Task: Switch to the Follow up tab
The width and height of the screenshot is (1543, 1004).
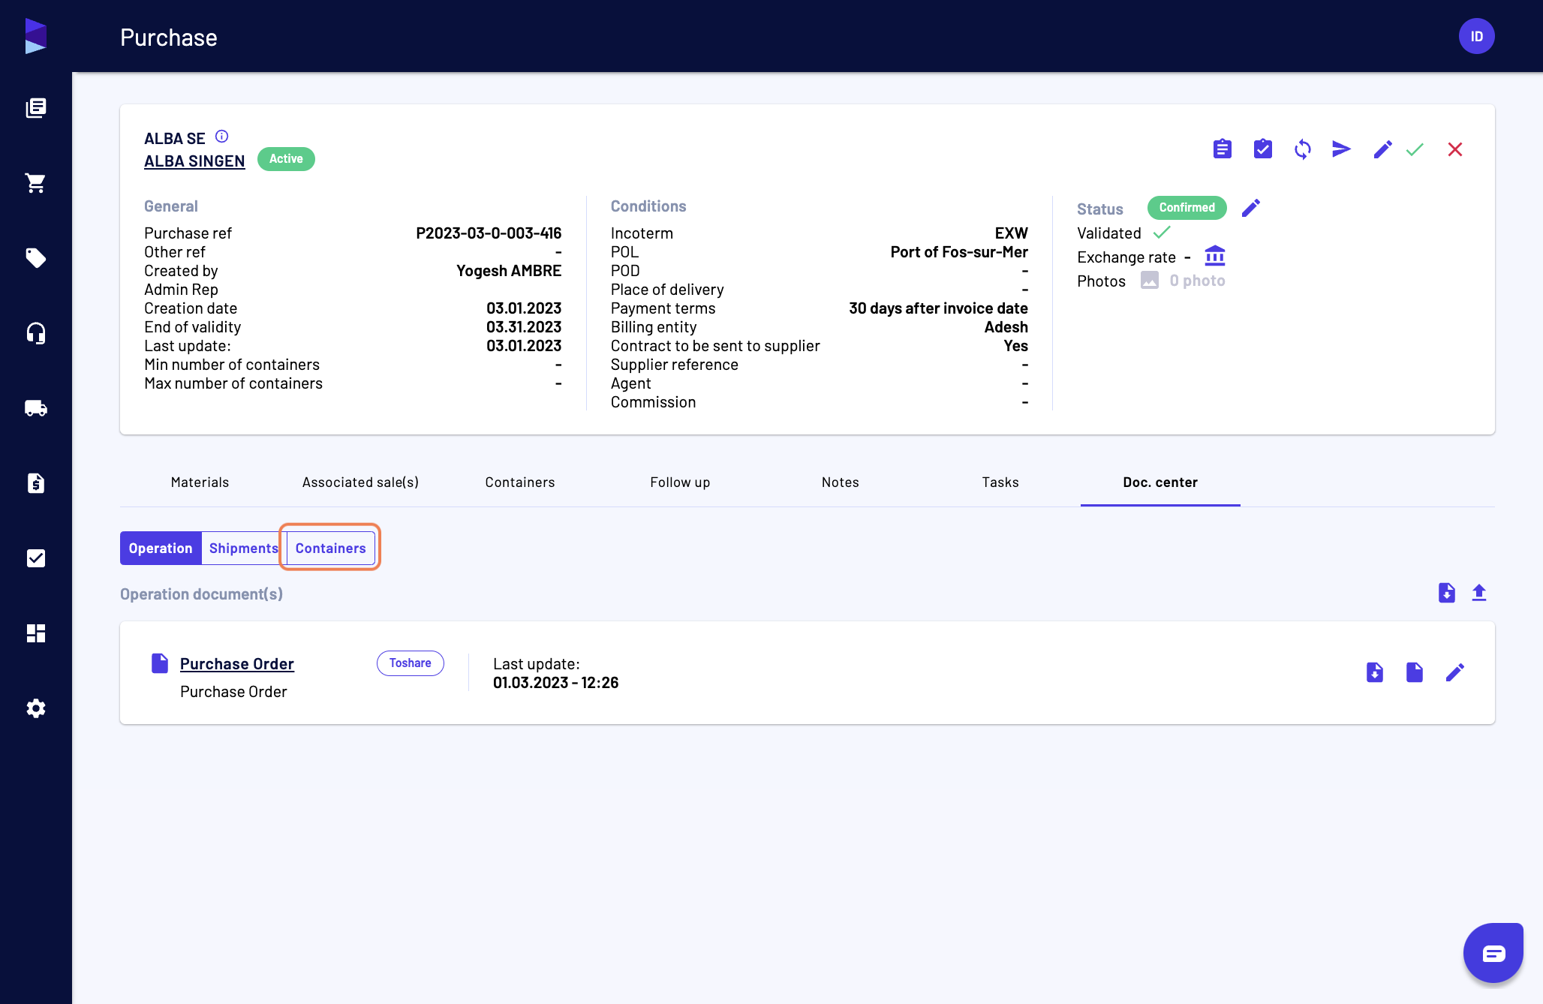Action: tap(680, 482)
